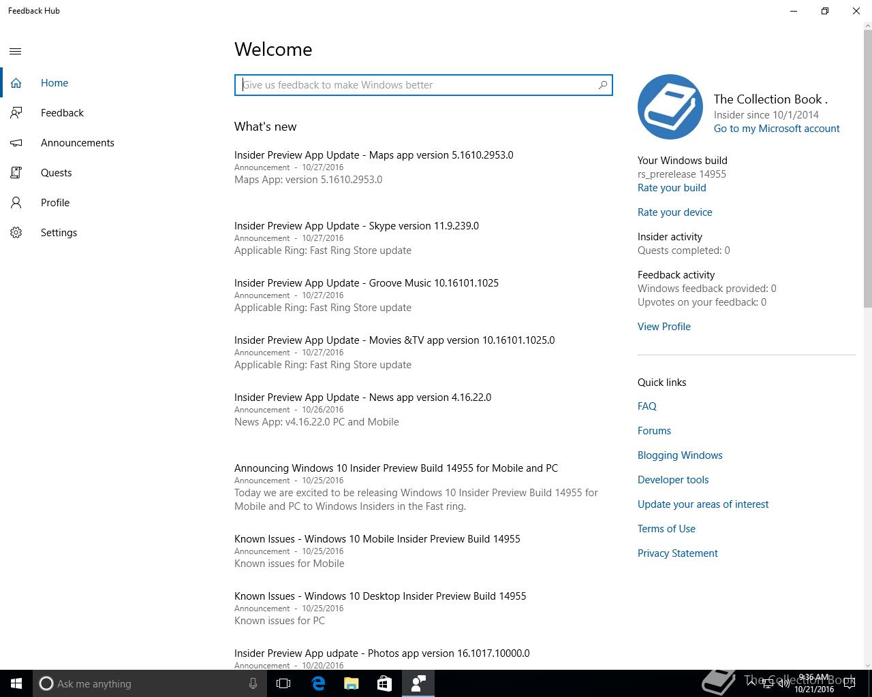Click the Feedback Hub taskbar icon
The height and width of the screenshot is (697, 872).
coord(418,683)
